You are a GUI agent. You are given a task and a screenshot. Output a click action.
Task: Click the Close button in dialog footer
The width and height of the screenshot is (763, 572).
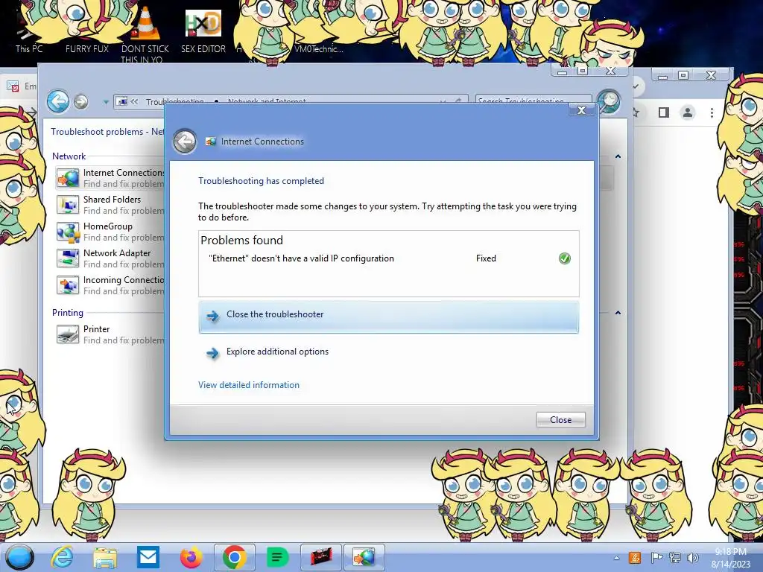(x=560, y=420)
